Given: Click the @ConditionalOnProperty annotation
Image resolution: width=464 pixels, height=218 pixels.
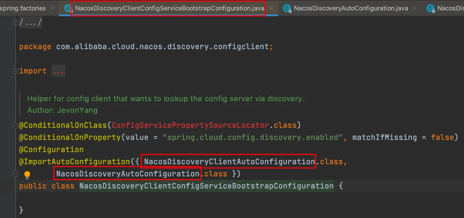Looking at the screenshot, I should pyautogui.click(x=70, y=137).
